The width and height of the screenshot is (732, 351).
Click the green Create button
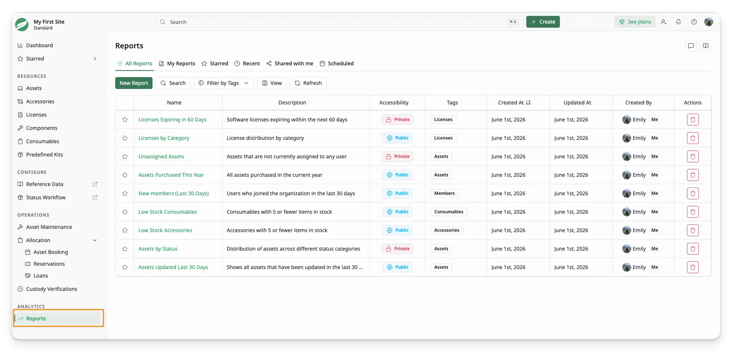click(x=543, y=22)
